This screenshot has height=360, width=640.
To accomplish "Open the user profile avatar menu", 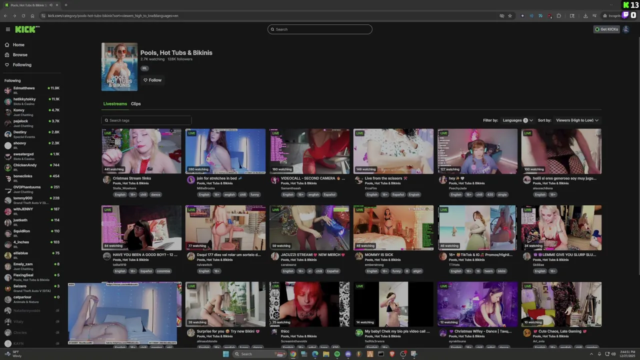I will point(626,29).
